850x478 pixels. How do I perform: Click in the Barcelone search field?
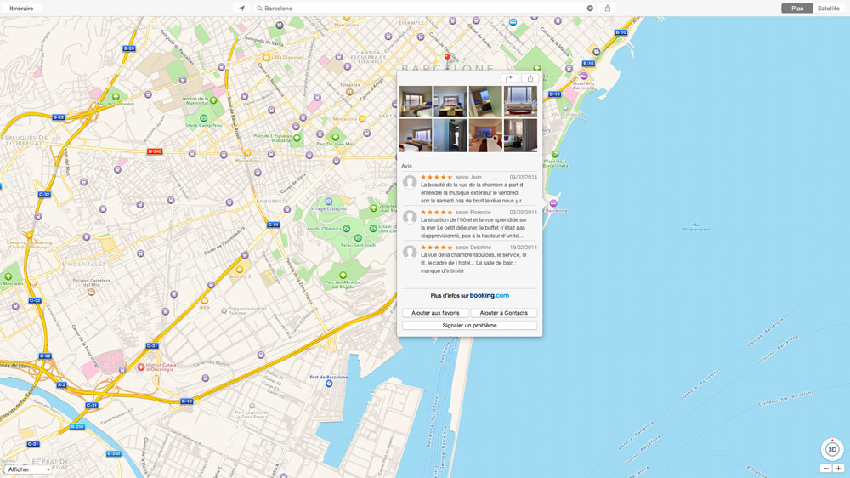(421, 9)
